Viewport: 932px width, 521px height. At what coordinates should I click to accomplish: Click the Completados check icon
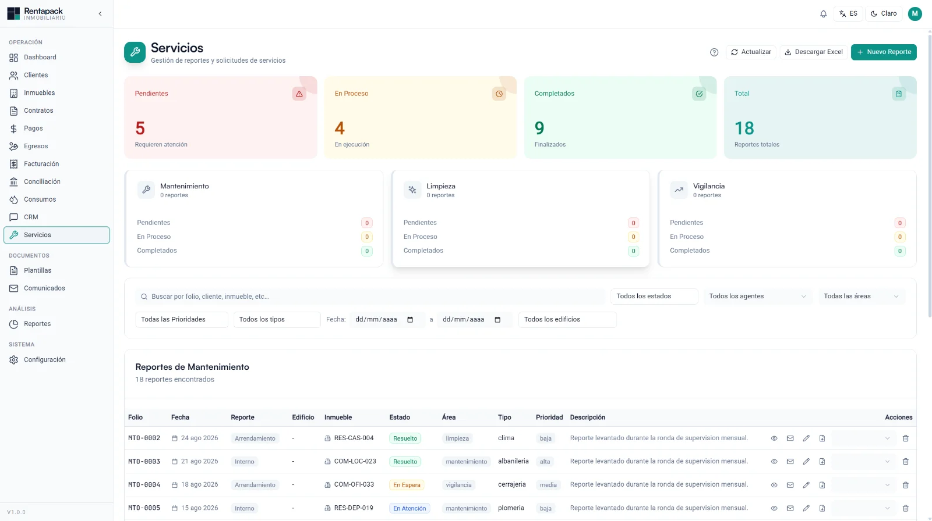click(x=699, y=94)
